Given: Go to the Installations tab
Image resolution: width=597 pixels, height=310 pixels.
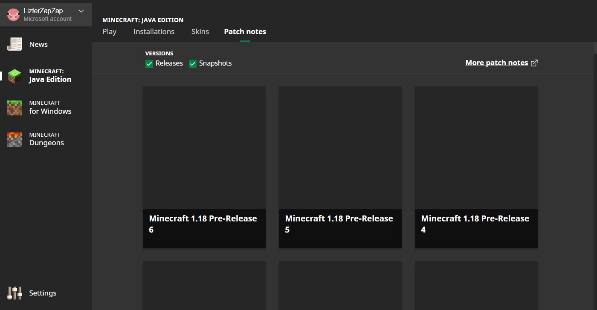Looking at the screenshot, I should click(x=154, y=32).
